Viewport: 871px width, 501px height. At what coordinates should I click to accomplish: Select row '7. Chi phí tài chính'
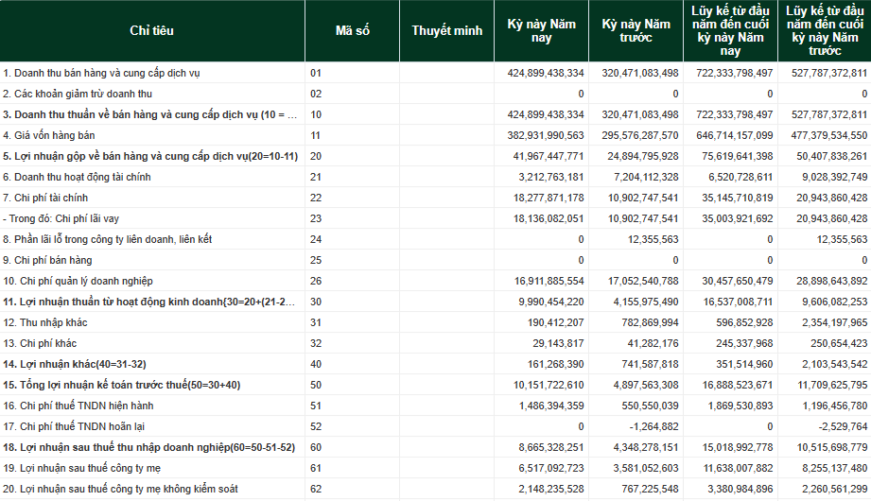point(435,198)
